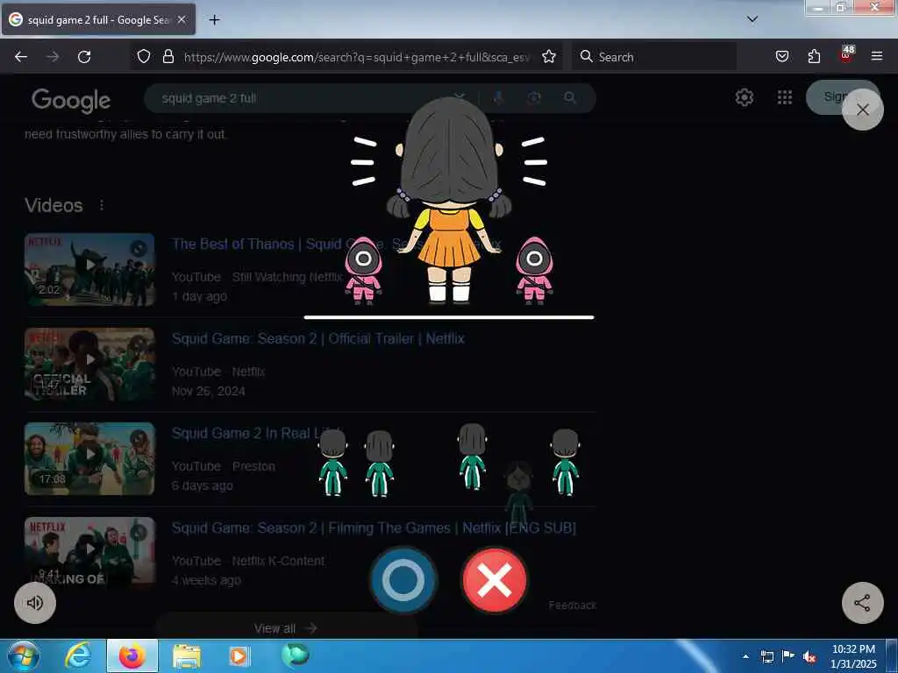Close the squid game 2 full tab
Screen dimensions: 898x673
tap(182, 19)
